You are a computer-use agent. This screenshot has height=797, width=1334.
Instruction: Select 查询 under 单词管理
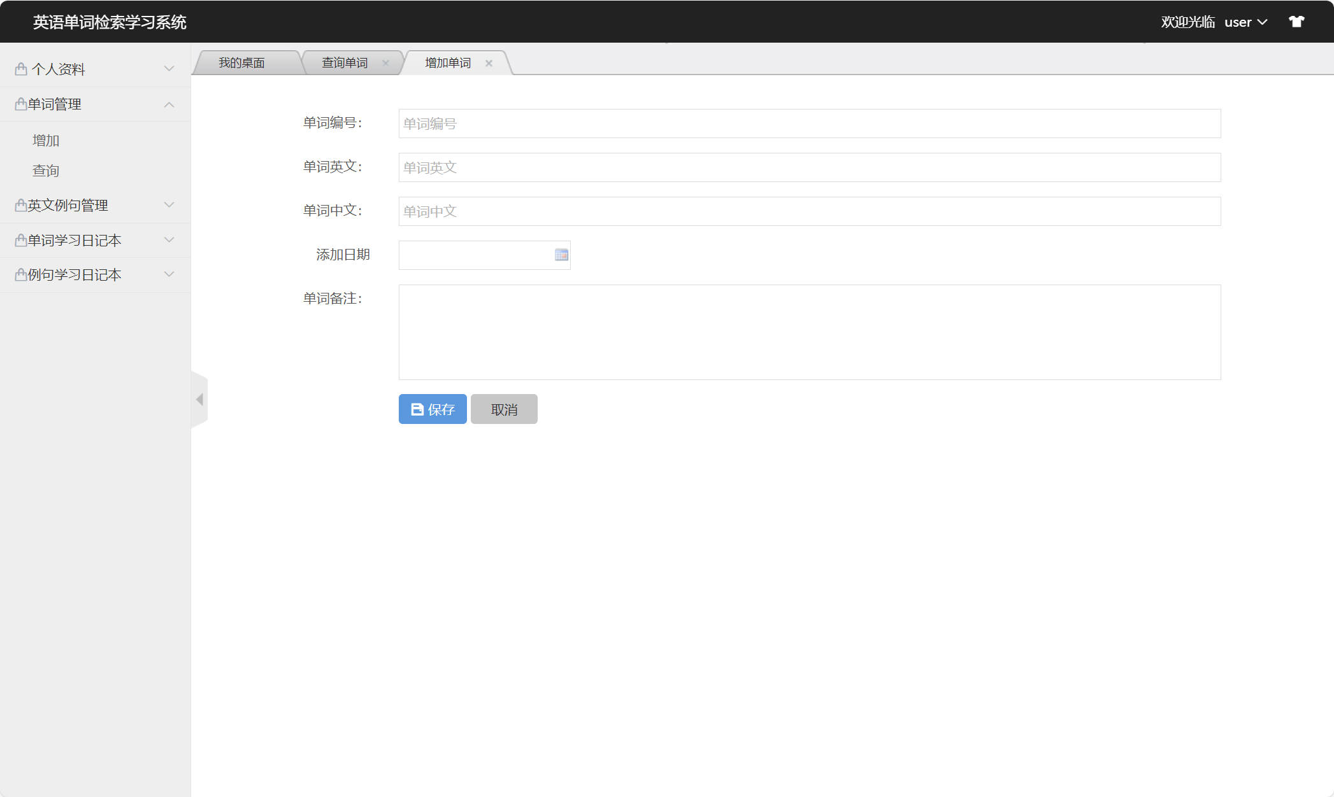(46, 171)
